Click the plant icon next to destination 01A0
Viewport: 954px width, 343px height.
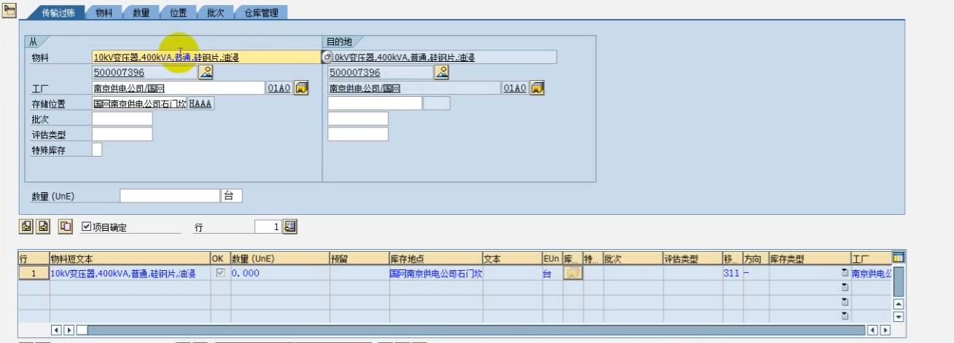click(x=537, y=88)
